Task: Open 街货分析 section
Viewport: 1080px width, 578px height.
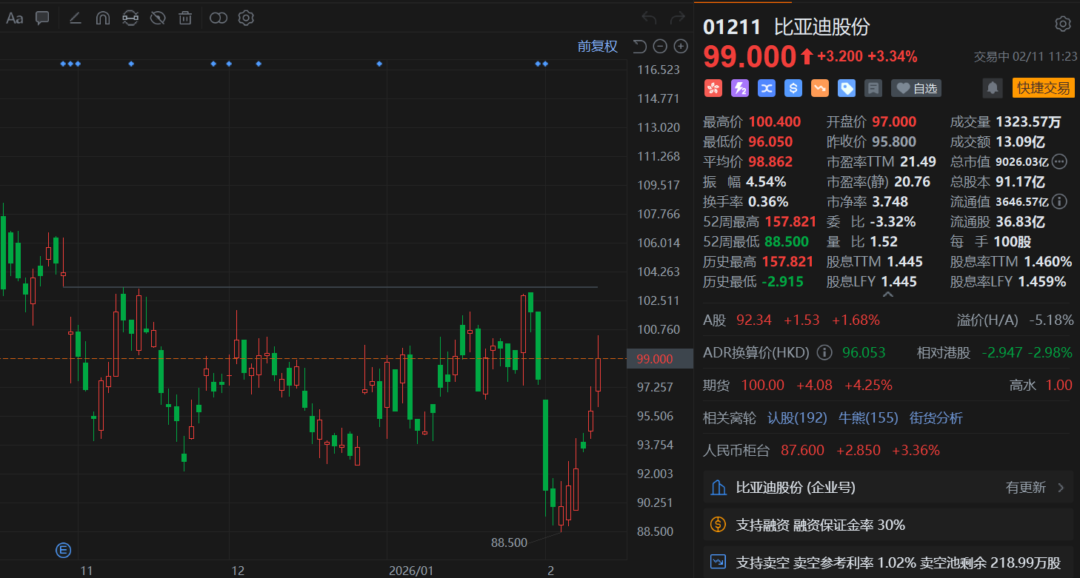Action: [936, 418]
